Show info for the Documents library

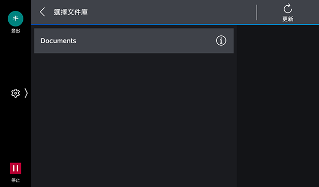[221, 41]
